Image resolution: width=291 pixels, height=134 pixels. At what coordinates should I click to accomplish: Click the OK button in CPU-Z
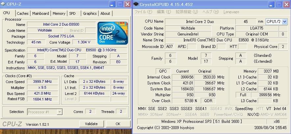click(118, 124)
